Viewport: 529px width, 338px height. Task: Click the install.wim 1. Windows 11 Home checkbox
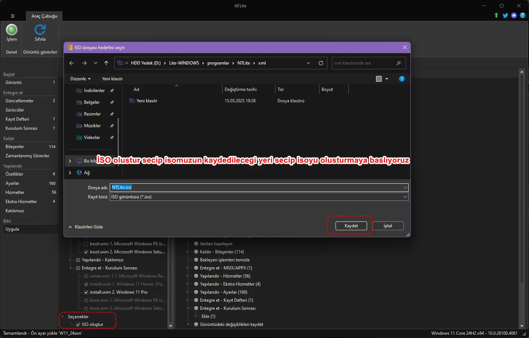[x=86, y=284]
